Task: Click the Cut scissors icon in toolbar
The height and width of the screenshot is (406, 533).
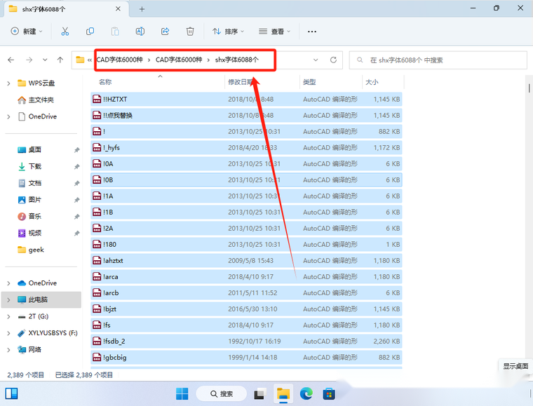Action: click(x=65, y=32)
